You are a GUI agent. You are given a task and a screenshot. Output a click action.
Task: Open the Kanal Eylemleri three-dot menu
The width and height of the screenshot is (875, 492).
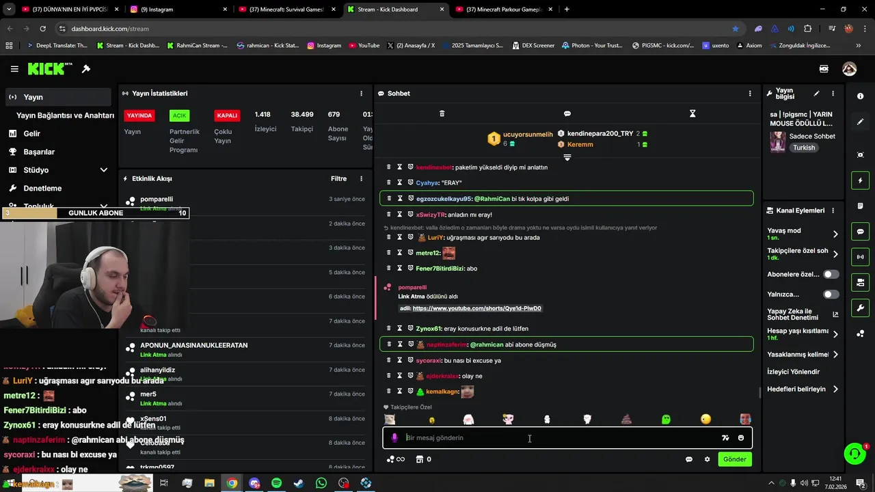(x=833, y=210)
